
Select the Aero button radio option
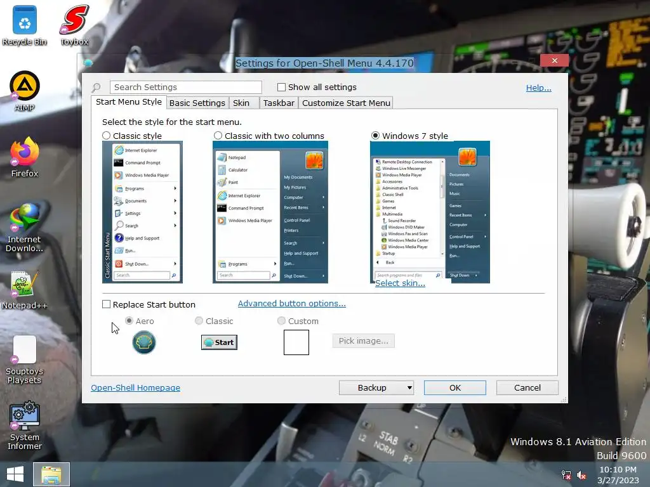click(x=129, y=320)
